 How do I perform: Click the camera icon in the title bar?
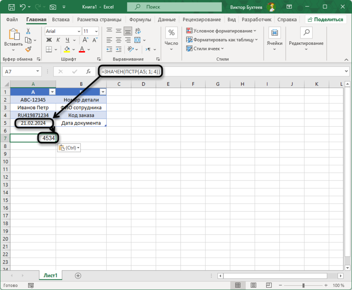(53, 7)
